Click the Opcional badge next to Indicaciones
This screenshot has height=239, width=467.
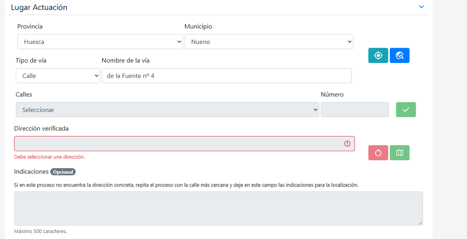pyautogui.click(x=63, y=172)
